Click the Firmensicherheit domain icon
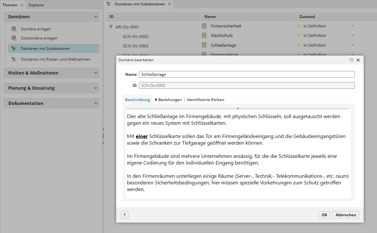 204,26
